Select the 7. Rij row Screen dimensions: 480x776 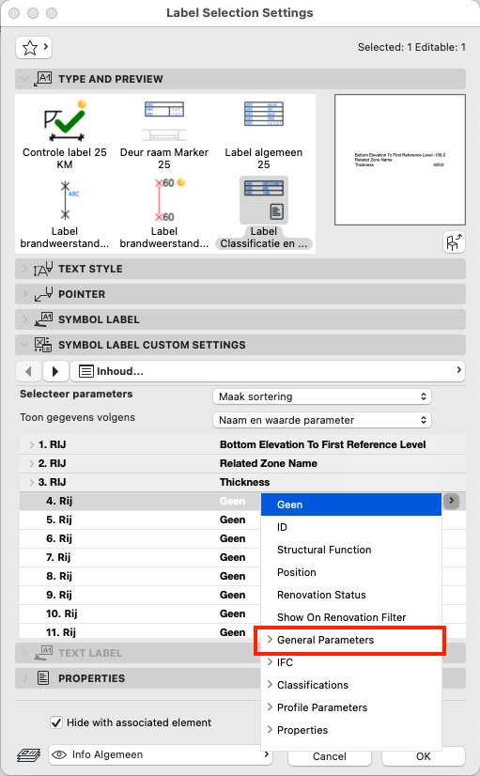click(140, 557)
